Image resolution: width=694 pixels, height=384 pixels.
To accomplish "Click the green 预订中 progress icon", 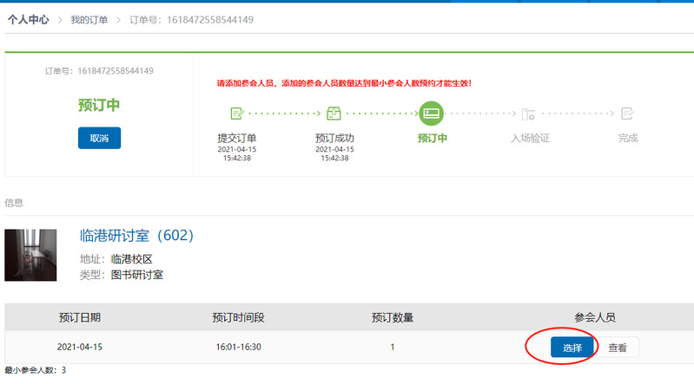I will [431, 114].
